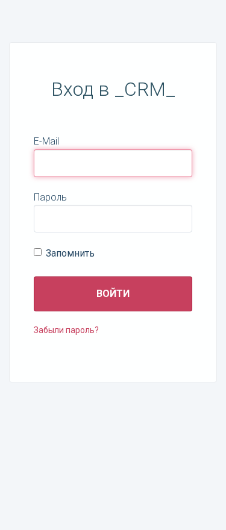Follow the forgot password link
The image size is (226, 530).
point(66,330)
